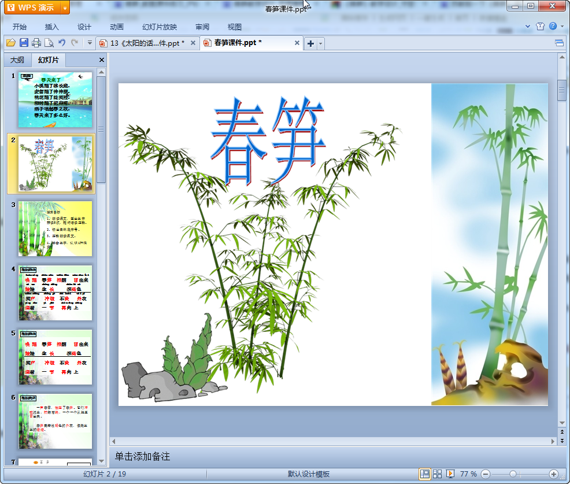Select slide 4 thumbnail

coord(55,293)
